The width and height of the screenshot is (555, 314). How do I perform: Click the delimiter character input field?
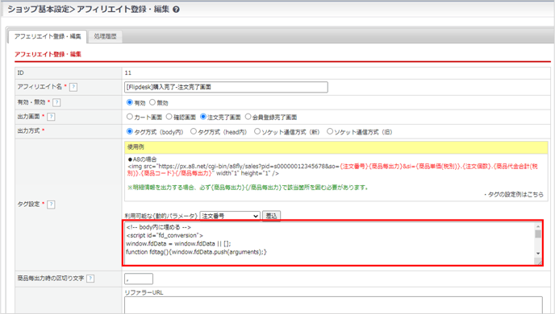pos(139,279)
